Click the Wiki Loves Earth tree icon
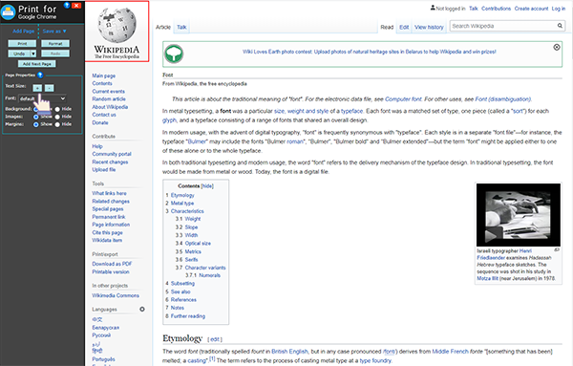573x366 pixels. (174, 54)
